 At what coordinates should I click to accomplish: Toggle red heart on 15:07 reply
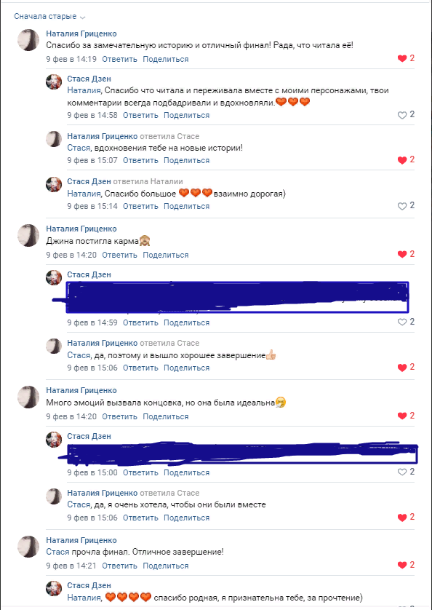point(402,160)
